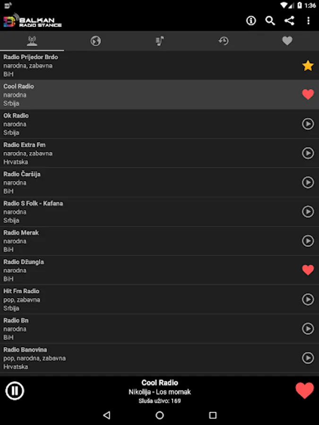The image size is (319, 425).
Task: Toggle the heart next to the Cool Radio row
Action: [308, 94]
